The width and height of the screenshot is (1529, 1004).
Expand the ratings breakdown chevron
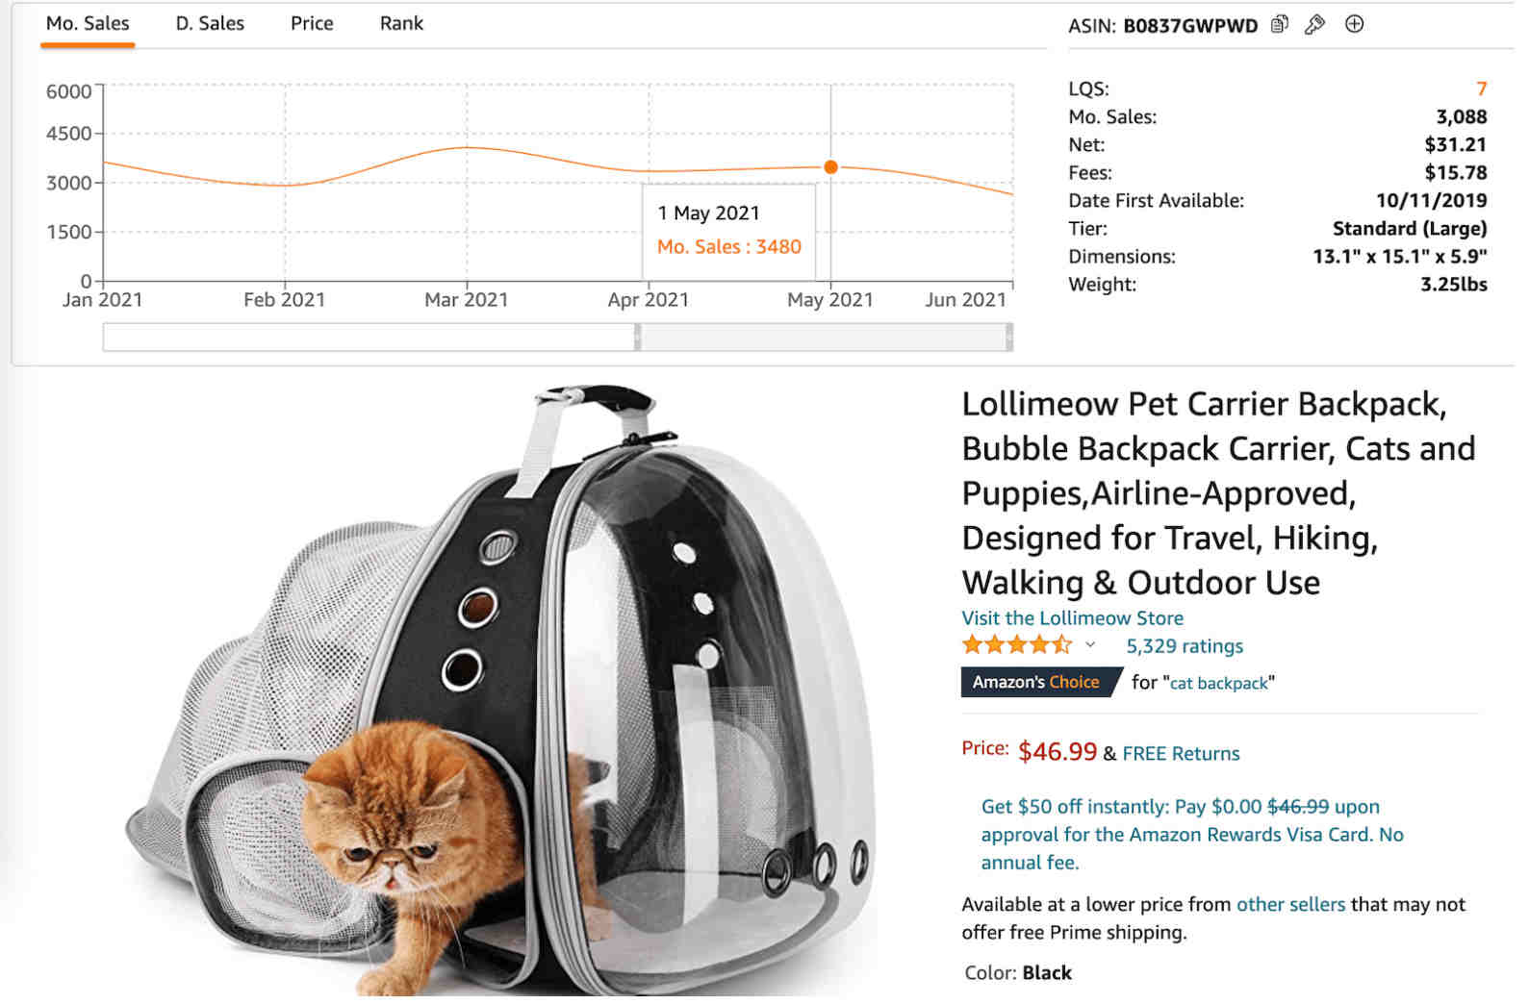click(x=1090, y=645)
